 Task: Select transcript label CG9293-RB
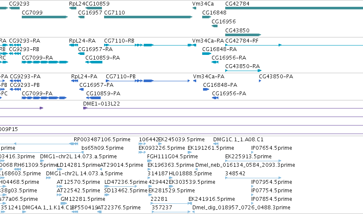point(24,49)
